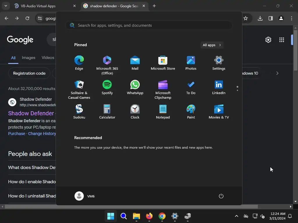Open the Chrome profile icon
Image resolution: width=298 pixels, height=223 pixels.
coord(281,18)
